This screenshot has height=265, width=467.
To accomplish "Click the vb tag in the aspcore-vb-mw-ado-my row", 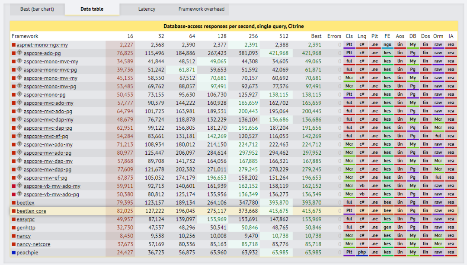I will 362,186.
